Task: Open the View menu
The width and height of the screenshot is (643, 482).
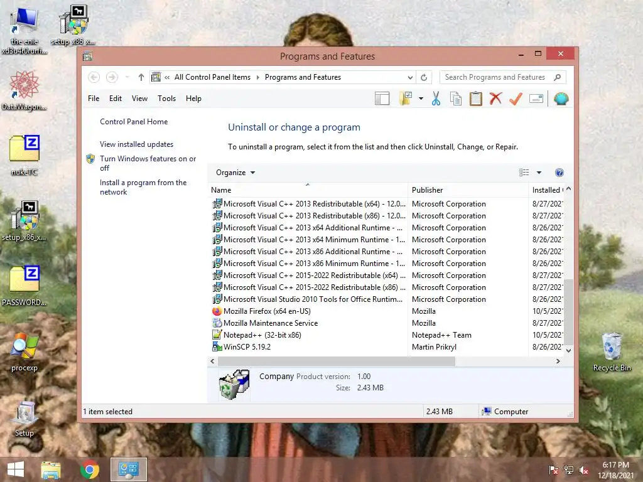Action: click(x=139, y=99)
